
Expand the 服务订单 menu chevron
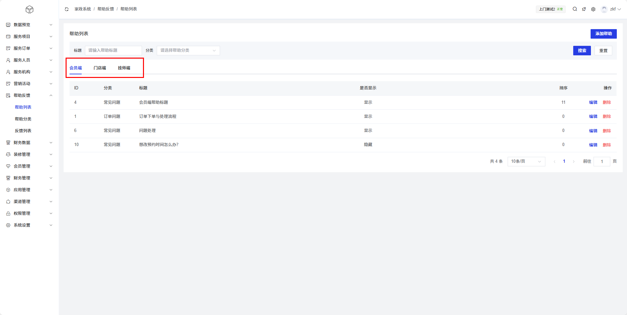51,48
